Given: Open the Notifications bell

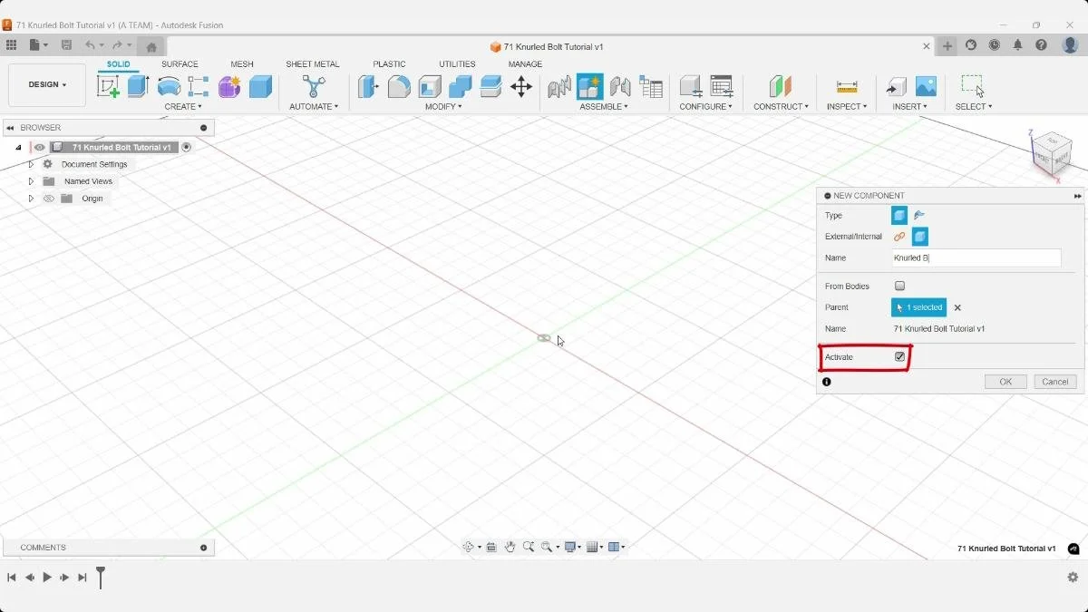Looking at the screenshot, I should coord(1018,44).
